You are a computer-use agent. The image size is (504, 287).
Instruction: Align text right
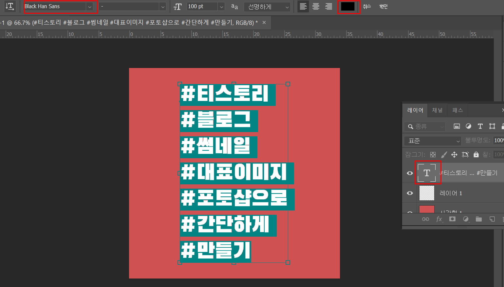[x=328, y=7]
